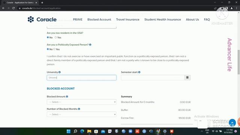Click the '99.00 EUR' Escrow Fee value
Screen dimensions: 240x135
184,118
